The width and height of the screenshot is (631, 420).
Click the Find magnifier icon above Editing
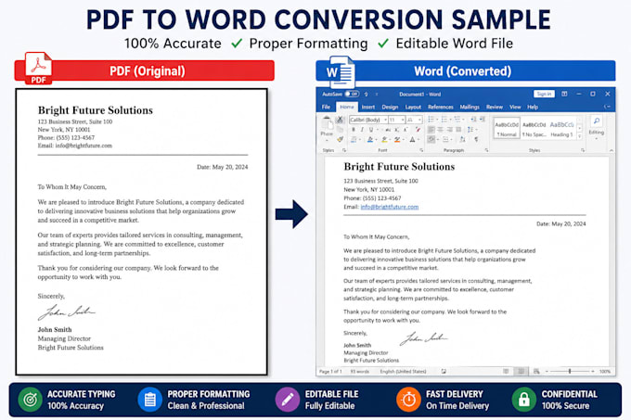[x=597, y=121]
